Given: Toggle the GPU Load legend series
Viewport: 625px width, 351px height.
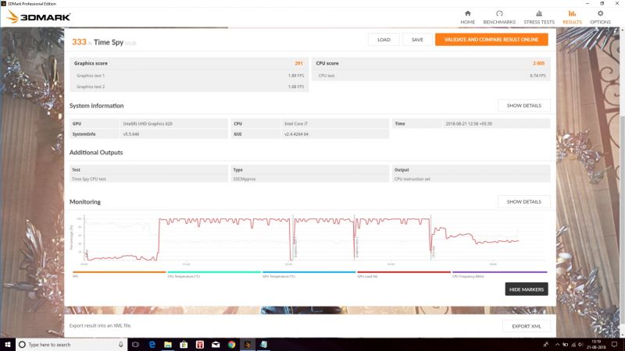Looking at the screenshot, I should click(x=404, y=275).
